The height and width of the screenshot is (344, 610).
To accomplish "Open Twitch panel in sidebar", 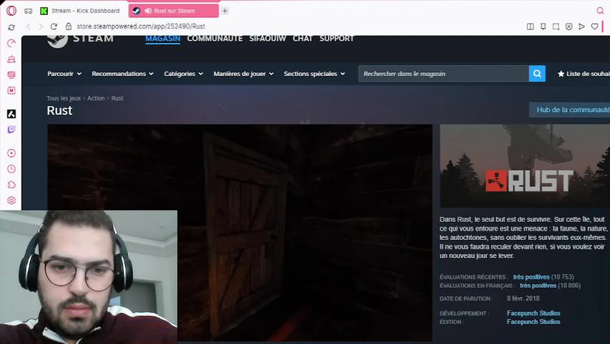I will (x=11, y=129).
